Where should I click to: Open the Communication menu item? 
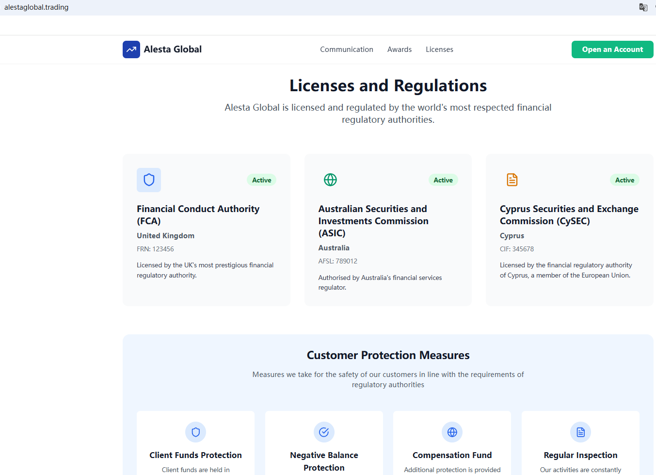click(x=346, y=49)
